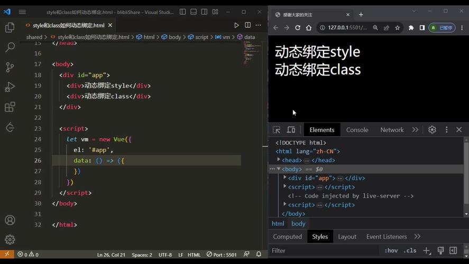The width and height of the screenshot is (469, 264).
Task: Open the editor More Actions menu
Action: pyautogui.click(x=259, y=25)
